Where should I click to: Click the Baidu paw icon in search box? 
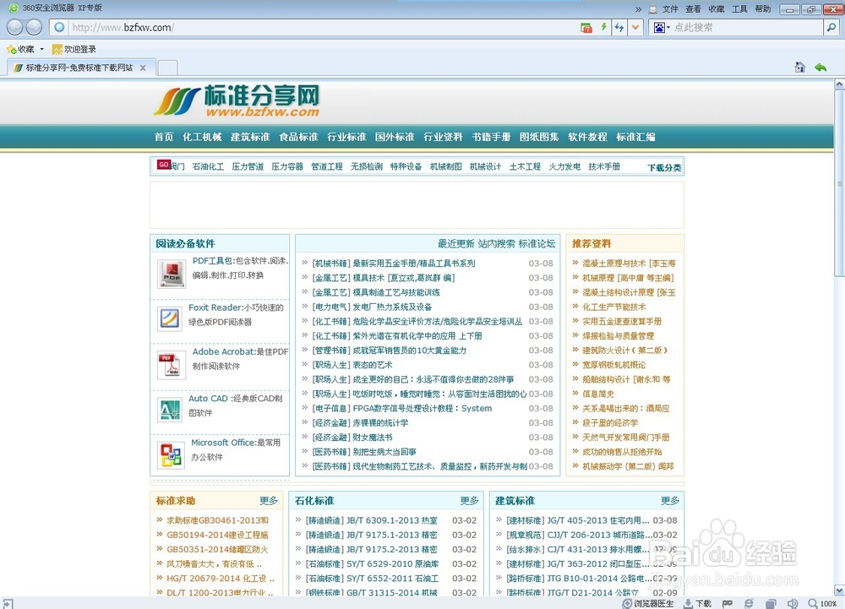pos(660,27)
